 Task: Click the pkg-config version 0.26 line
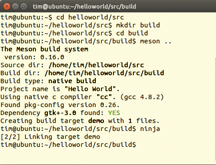60,105
